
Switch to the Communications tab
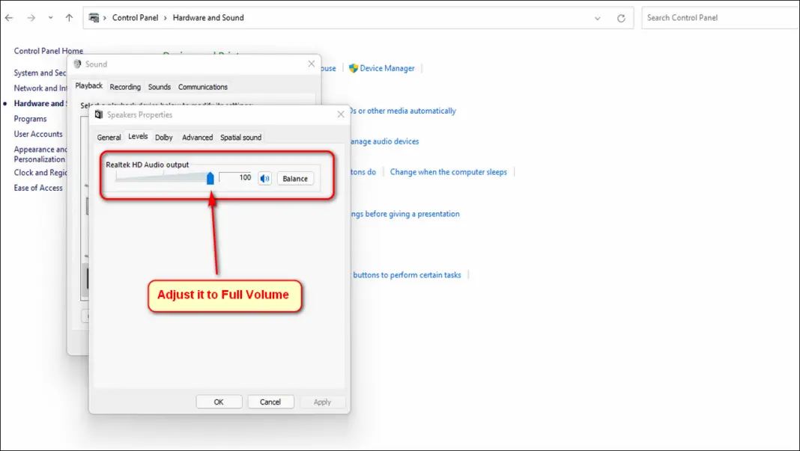pyautogui.click(x=202, y=87)
